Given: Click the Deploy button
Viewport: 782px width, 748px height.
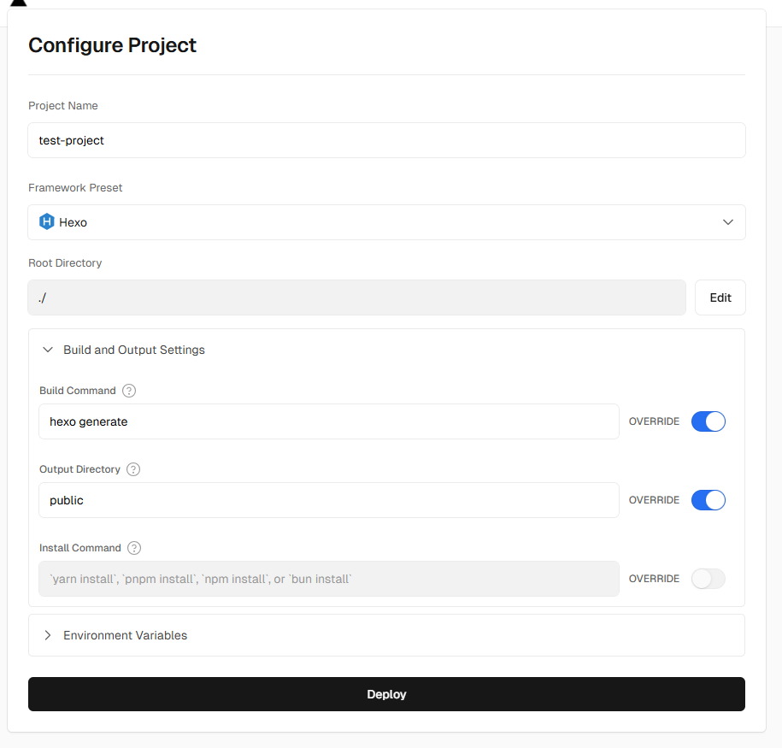Looking at the screenshot, I should (x=386, y=694).
